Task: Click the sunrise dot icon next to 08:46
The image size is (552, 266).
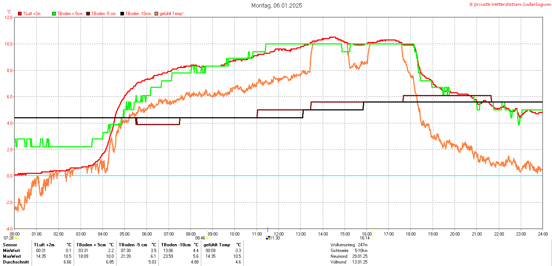Action: [207, 238]
